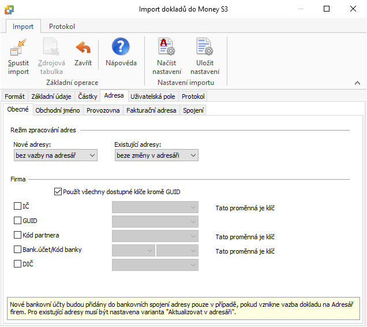The width and height of the screenshot is (367, 327).
Task: Open the Formát tab
Action: [14, 96]
